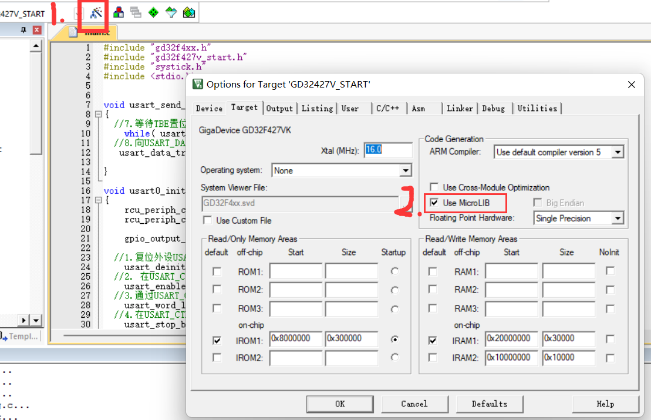Image resolution: width=651 pixels, height=420 pixels.
Task: Click the IROM1 Size field
Action: pyautogui.click(x=352, y=339)
